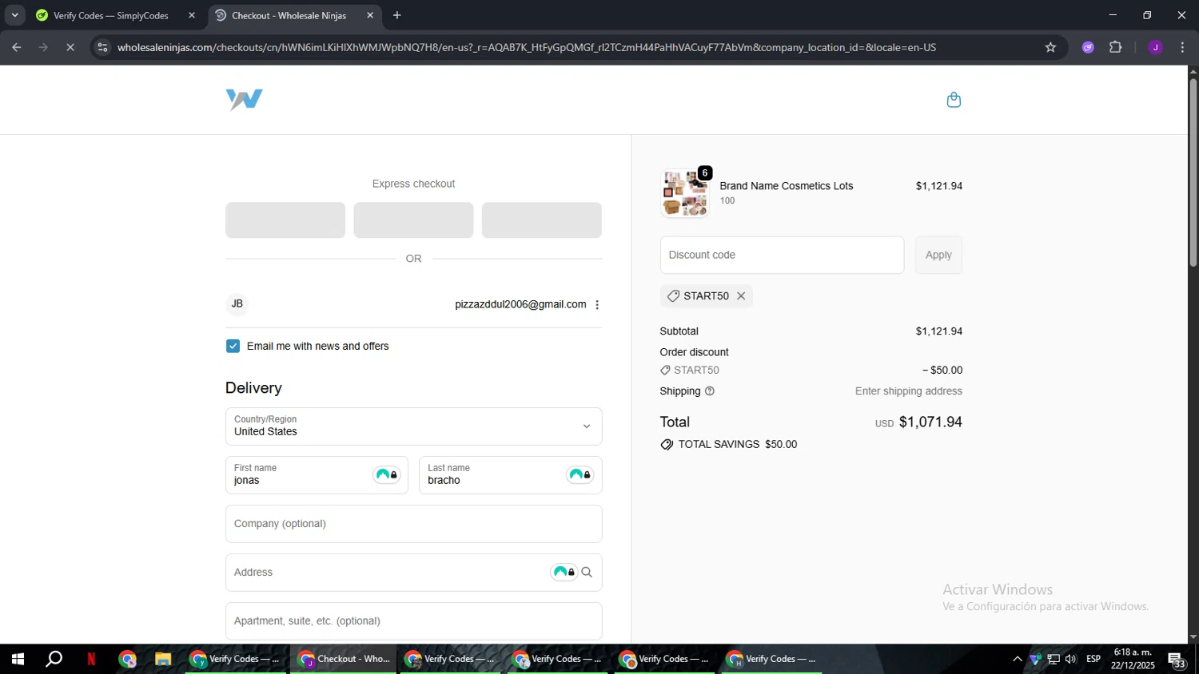
Task: Click the email pizzazddul2006@gmail.com
Action: coord(520,304)
